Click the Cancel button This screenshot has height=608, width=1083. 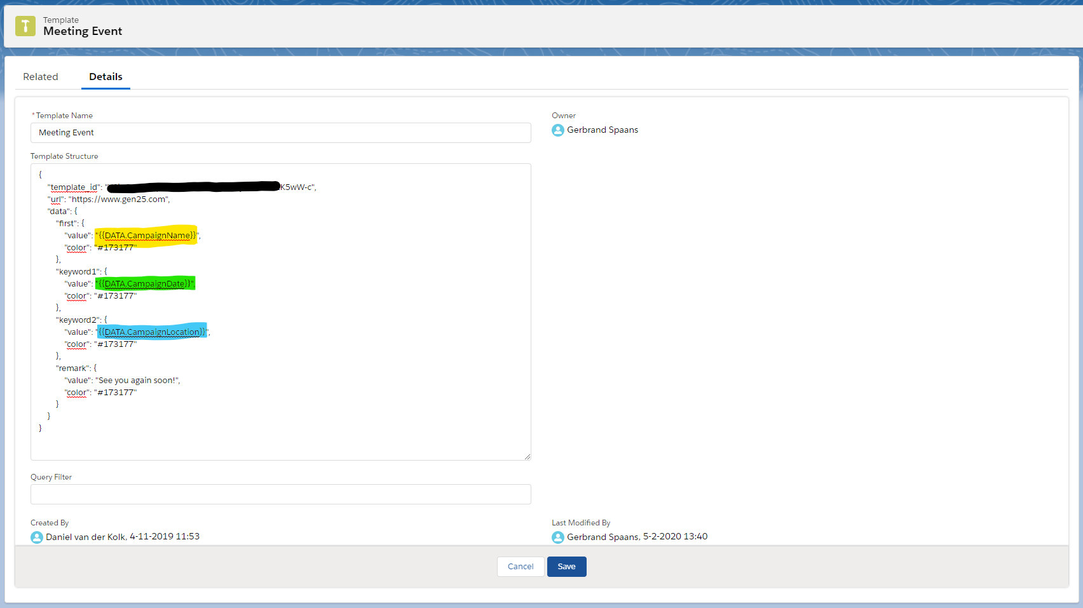coord(521,567)
